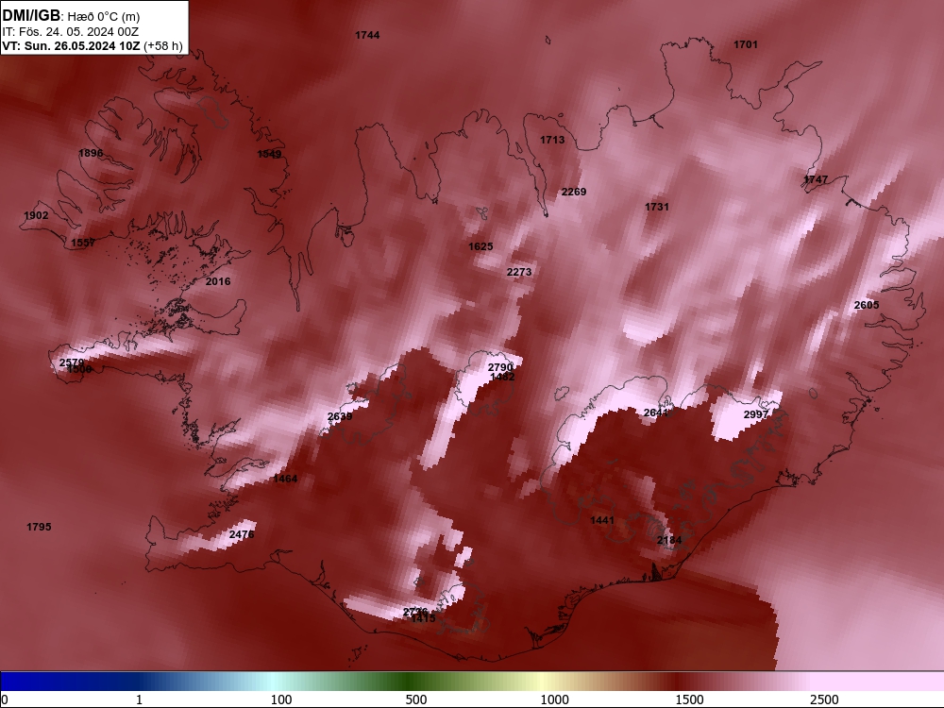
Task: Click the map value 2605
Action: click(x=867, y=305)
